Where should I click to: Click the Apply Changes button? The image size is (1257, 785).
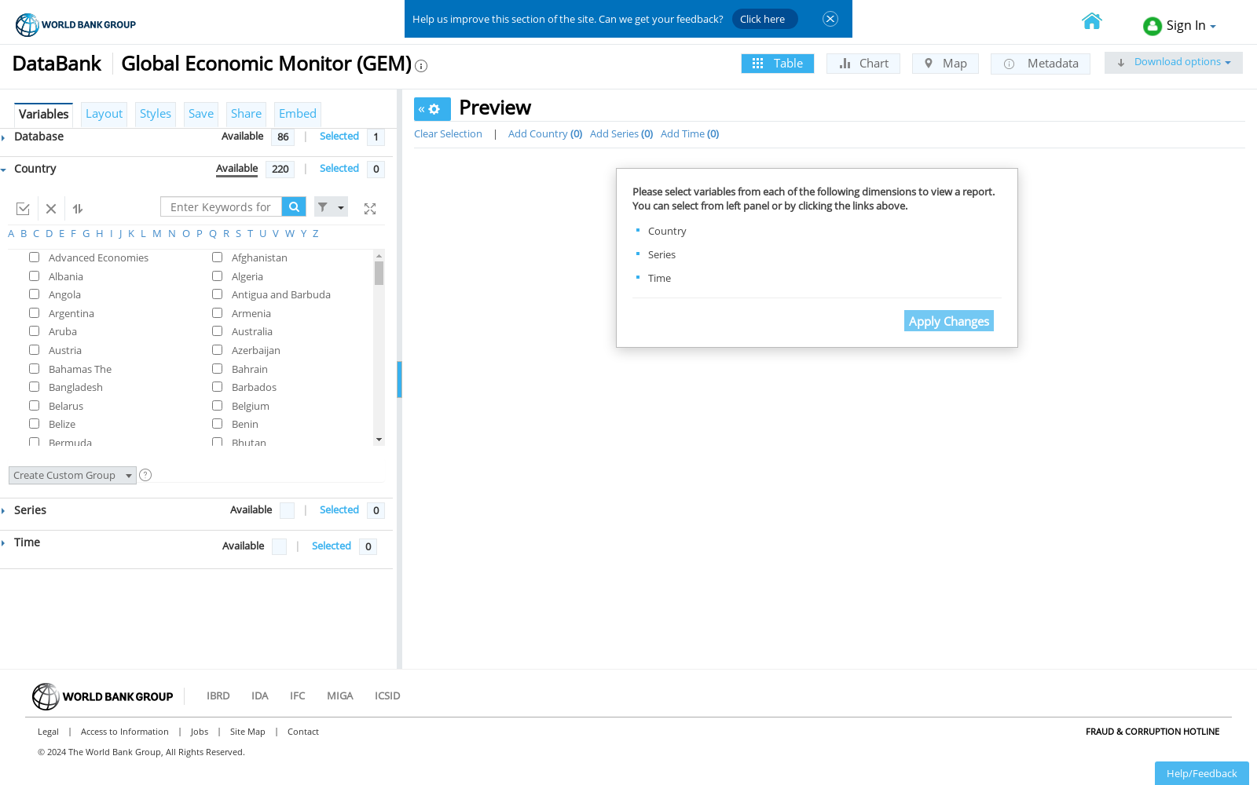pyautogui.click(x=949, y=321)
